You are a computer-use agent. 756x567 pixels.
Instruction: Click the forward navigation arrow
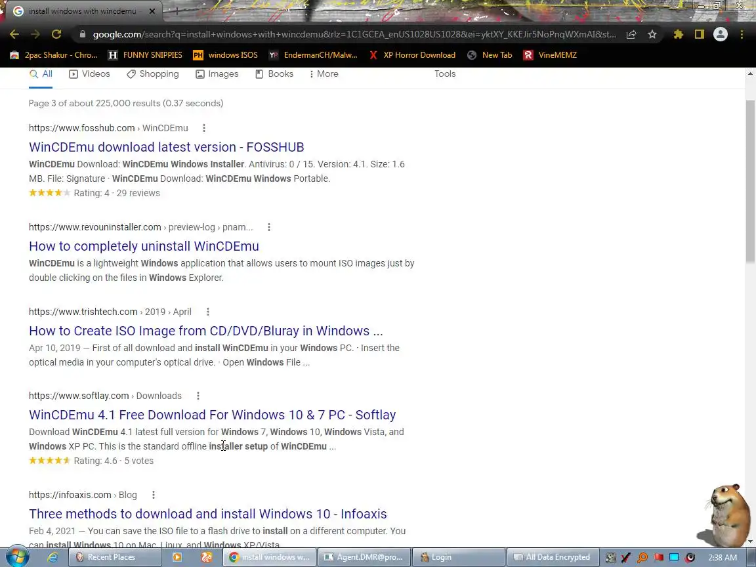pos(35,34)
